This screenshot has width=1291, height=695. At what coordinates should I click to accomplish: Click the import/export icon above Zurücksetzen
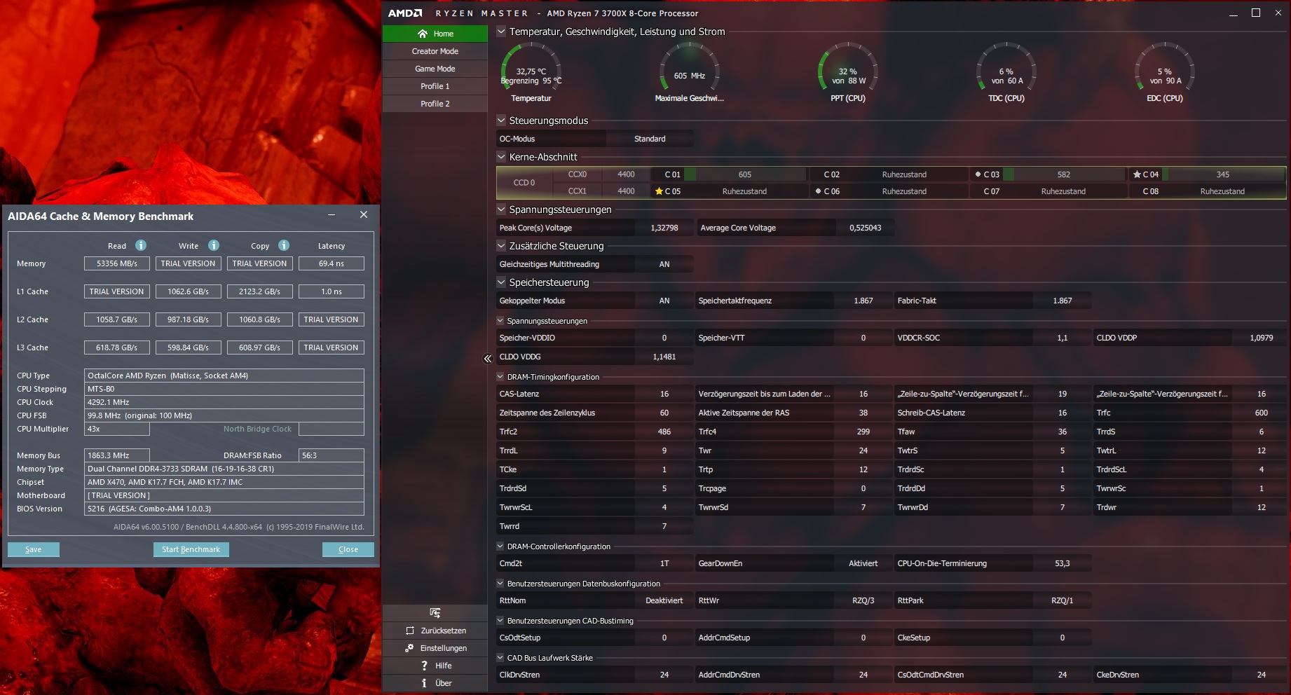click(x=435, y=613)
